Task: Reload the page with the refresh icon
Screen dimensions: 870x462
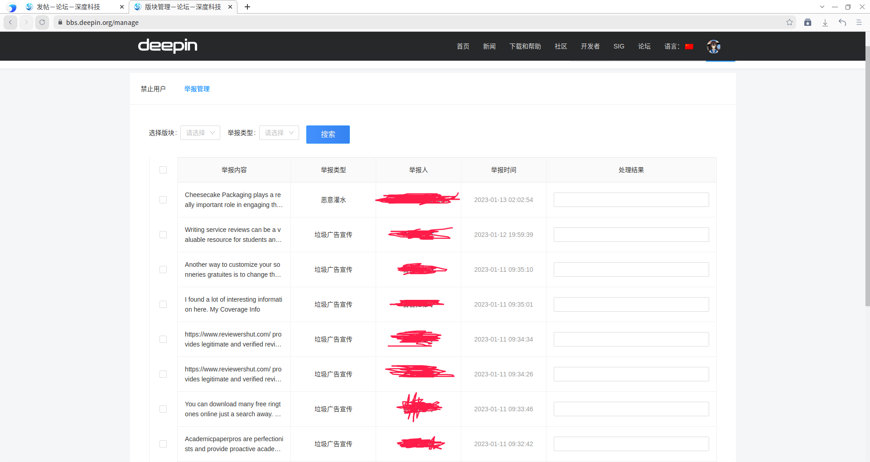Action: 42,22
